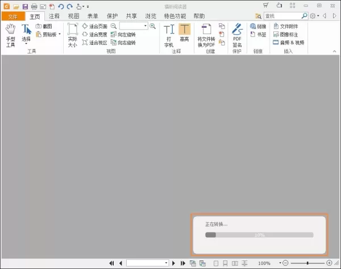This screenshot has height=269, width=341.
Task: Click the status bar zoom out minus
Action: (285, 263)
